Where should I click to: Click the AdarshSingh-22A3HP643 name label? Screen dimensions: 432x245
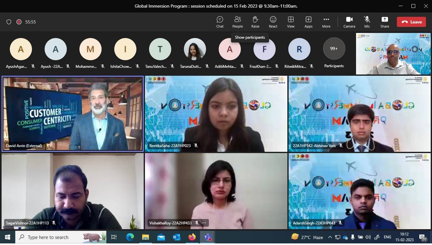(314, 223)
